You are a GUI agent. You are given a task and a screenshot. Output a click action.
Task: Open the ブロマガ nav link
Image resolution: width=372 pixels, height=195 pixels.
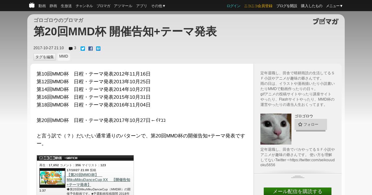pos(103,6)
